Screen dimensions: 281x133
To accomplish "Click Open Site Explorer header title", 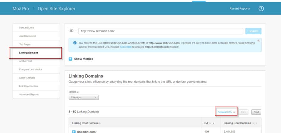I will tap(57, 8).
